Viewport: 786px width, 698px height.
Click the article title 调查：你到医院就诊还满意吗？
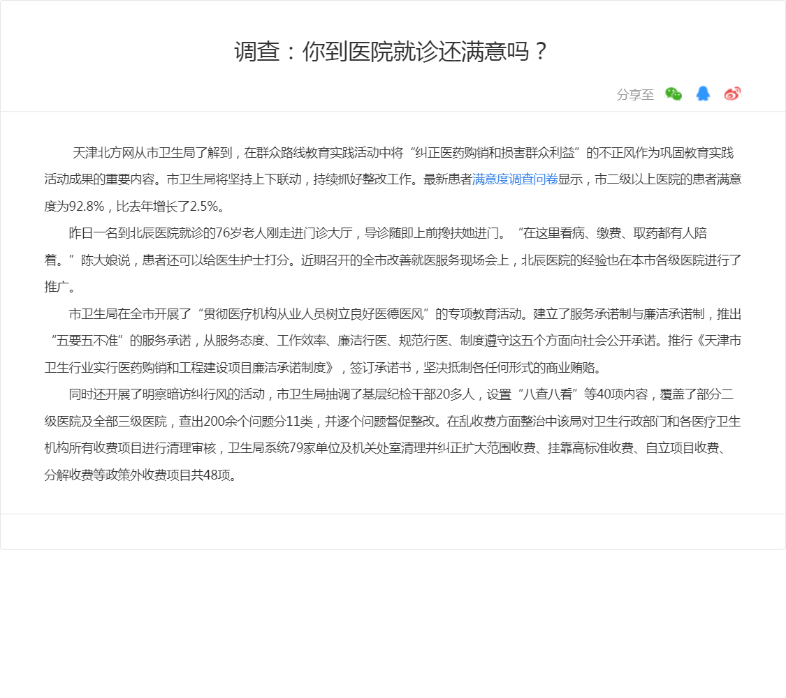click(392, 52)
